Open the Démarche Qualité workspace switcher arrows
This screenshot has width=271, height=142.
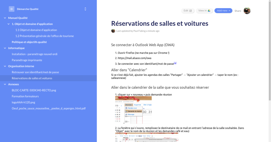[85, 9]
